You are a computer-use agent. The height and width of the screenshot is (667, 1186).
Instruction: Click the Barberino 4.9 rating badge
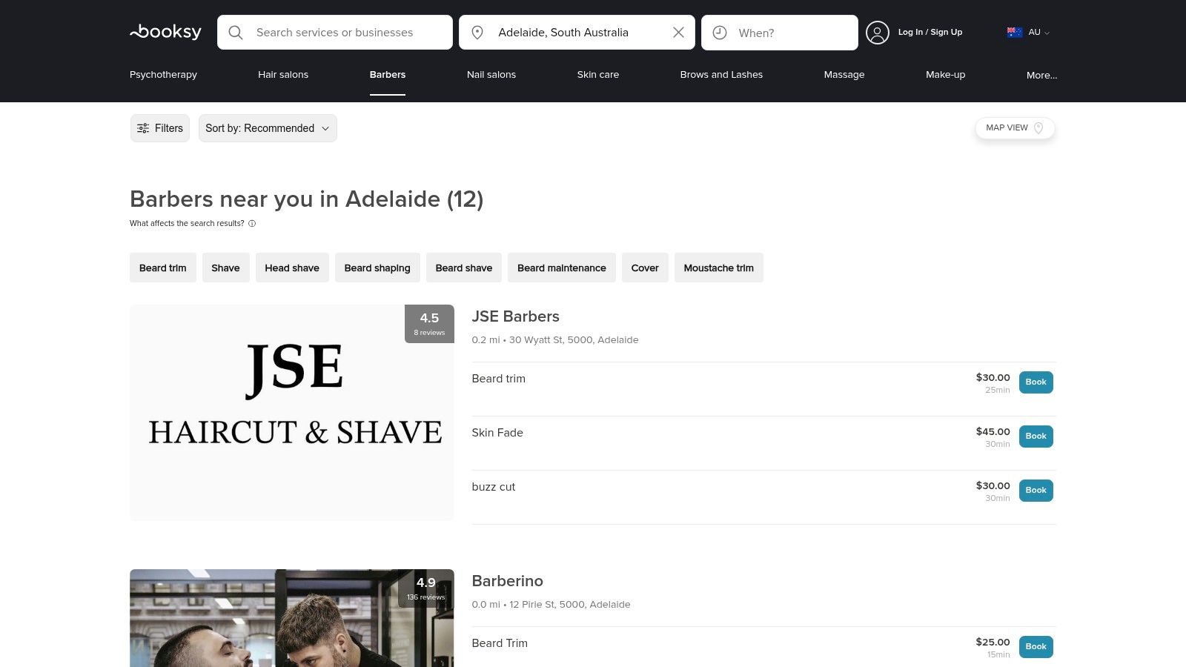click(x=426, y=588)
